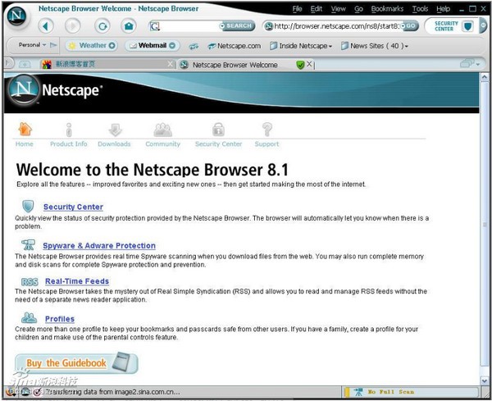492x401 pixels.
Task: Click the vertical scrollbar down arrow
Action: (x=485, y=380)
